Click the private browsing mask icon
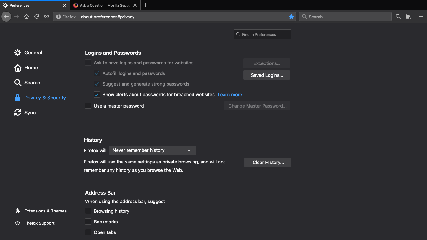The height and width of the screenshot is (240, 427). pyautogui.click(x=47, y=17)
